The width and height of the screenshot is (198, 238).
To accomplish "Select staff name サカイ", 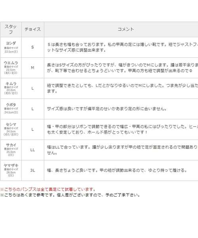I will (x=11, y=145).
